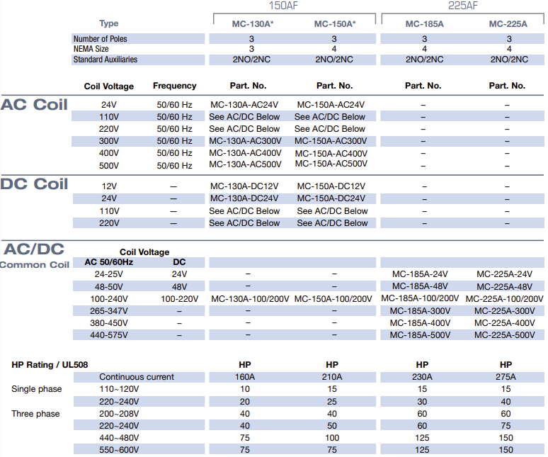
Task: Select part number MC-130A-DC24V
Action: click(x=244, y=198)
